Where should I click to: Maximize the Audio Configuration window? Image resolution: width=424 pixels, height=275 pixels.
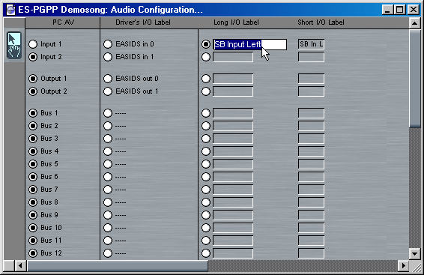(x=399, y=10)
